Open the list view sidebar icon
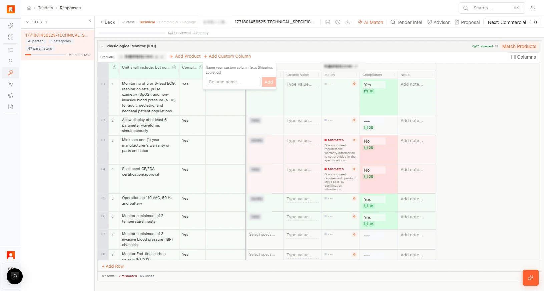The width and height of the screenshot is (544, 291). [11, 50]
